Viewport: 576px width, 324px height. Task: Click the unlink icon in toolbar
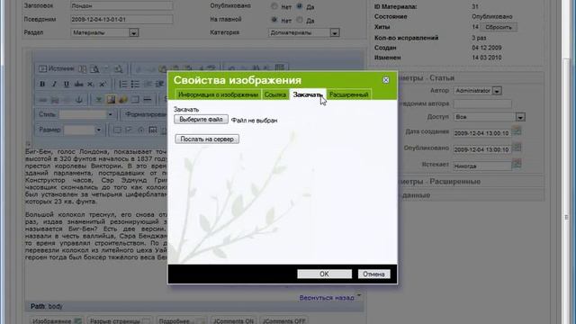pyautogui.click(x=55, y=100)
